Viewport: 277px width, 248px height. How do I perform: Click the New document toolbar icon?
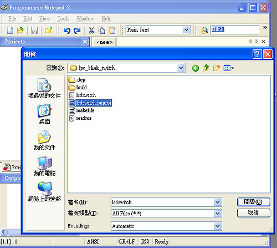coord(10,30)
